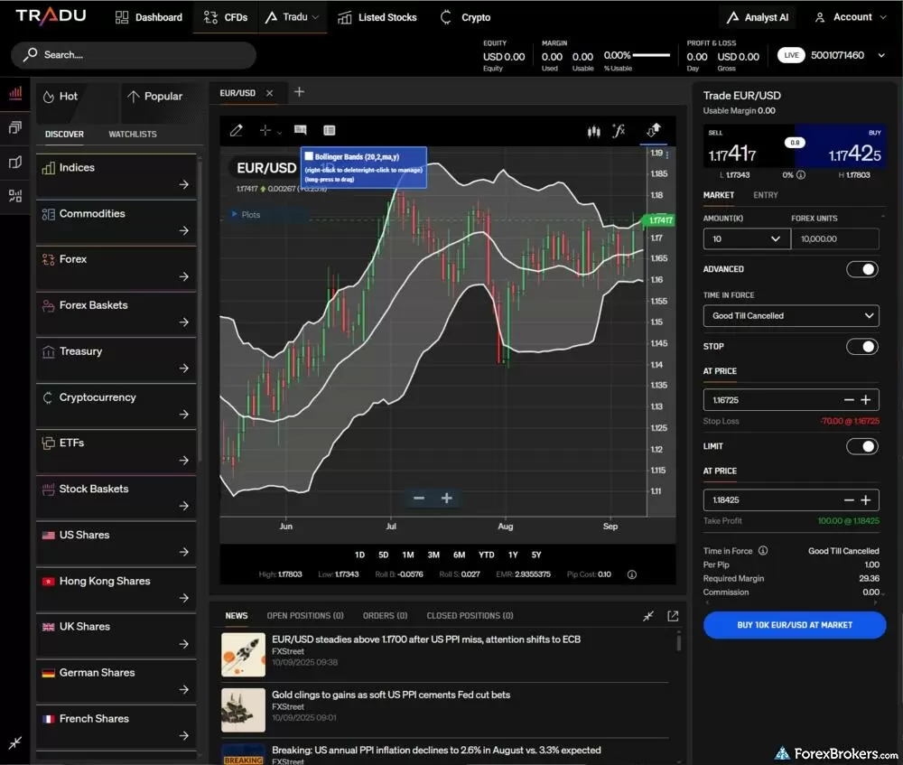This screenshot has width=903, height=765.
Task: Expand the Plots section
Action: 235,214
